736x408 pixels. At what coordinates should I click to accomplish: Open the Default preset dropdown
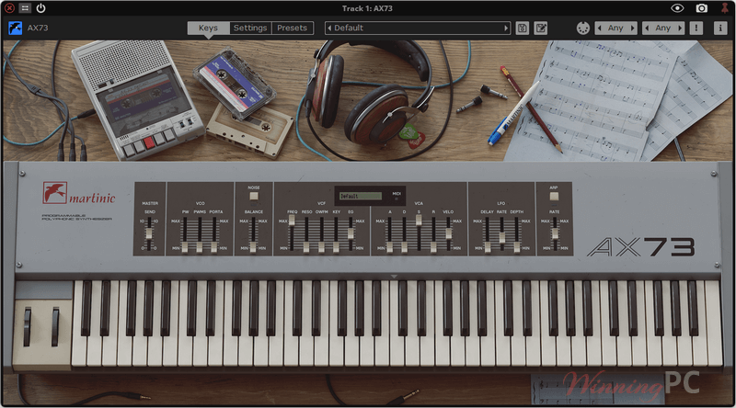418,28
